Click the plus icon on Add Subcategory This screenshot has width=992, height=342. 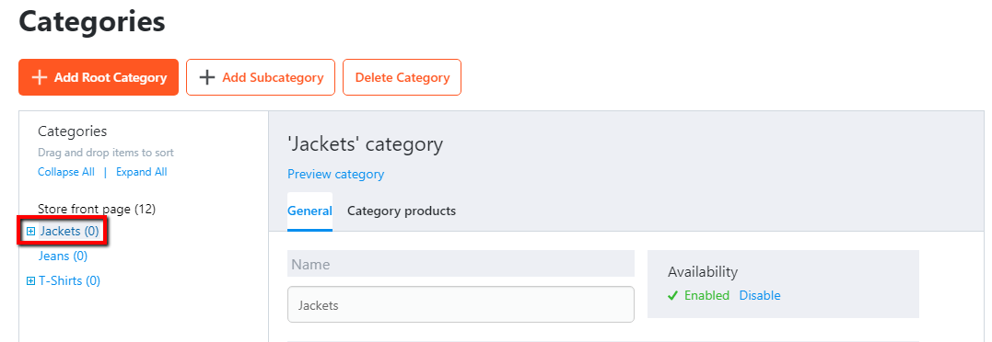click(x=207, y=77)
